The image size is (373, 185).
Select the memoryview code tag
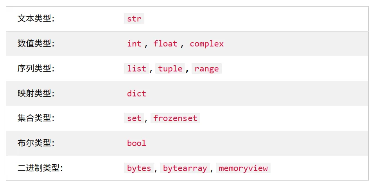coord(243,168)
